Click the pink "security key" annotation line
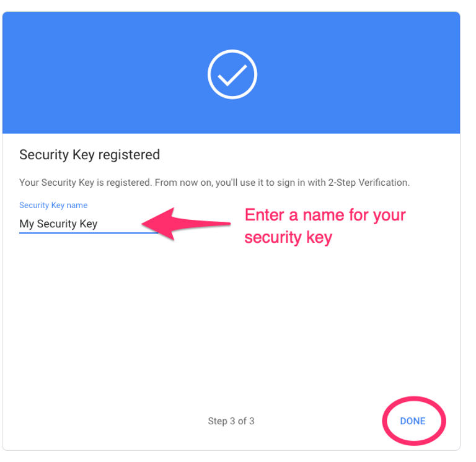Image resolution: width=476 pixels, height=462 pixels. [288, 237]
